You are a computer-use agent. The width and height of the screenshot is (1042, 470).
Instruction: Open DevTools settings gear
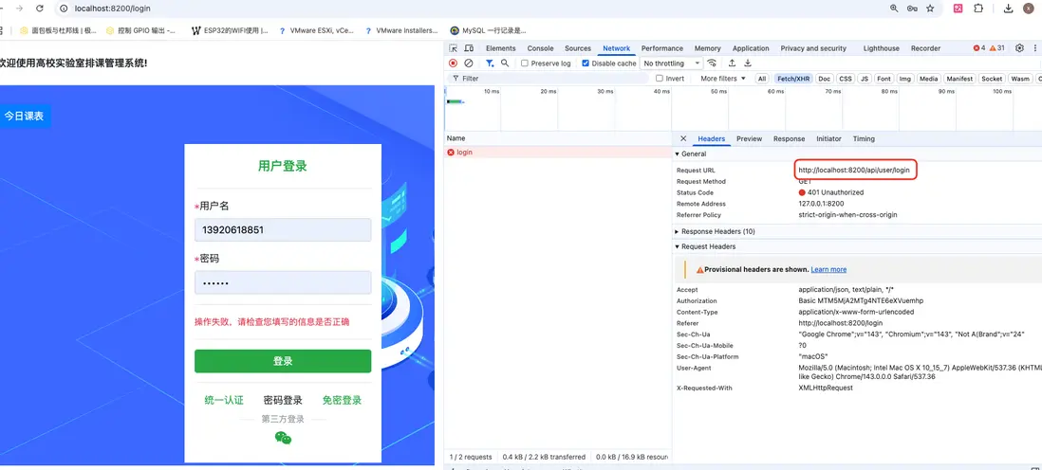[x=1019, y=47]
